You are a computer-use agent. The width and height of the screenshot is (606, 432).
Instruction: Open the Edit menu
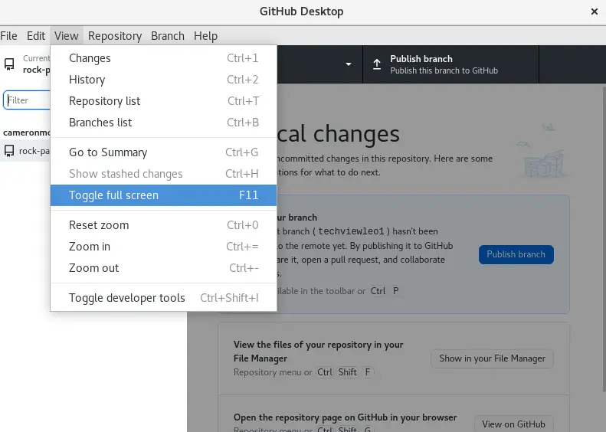pos(35,36)
